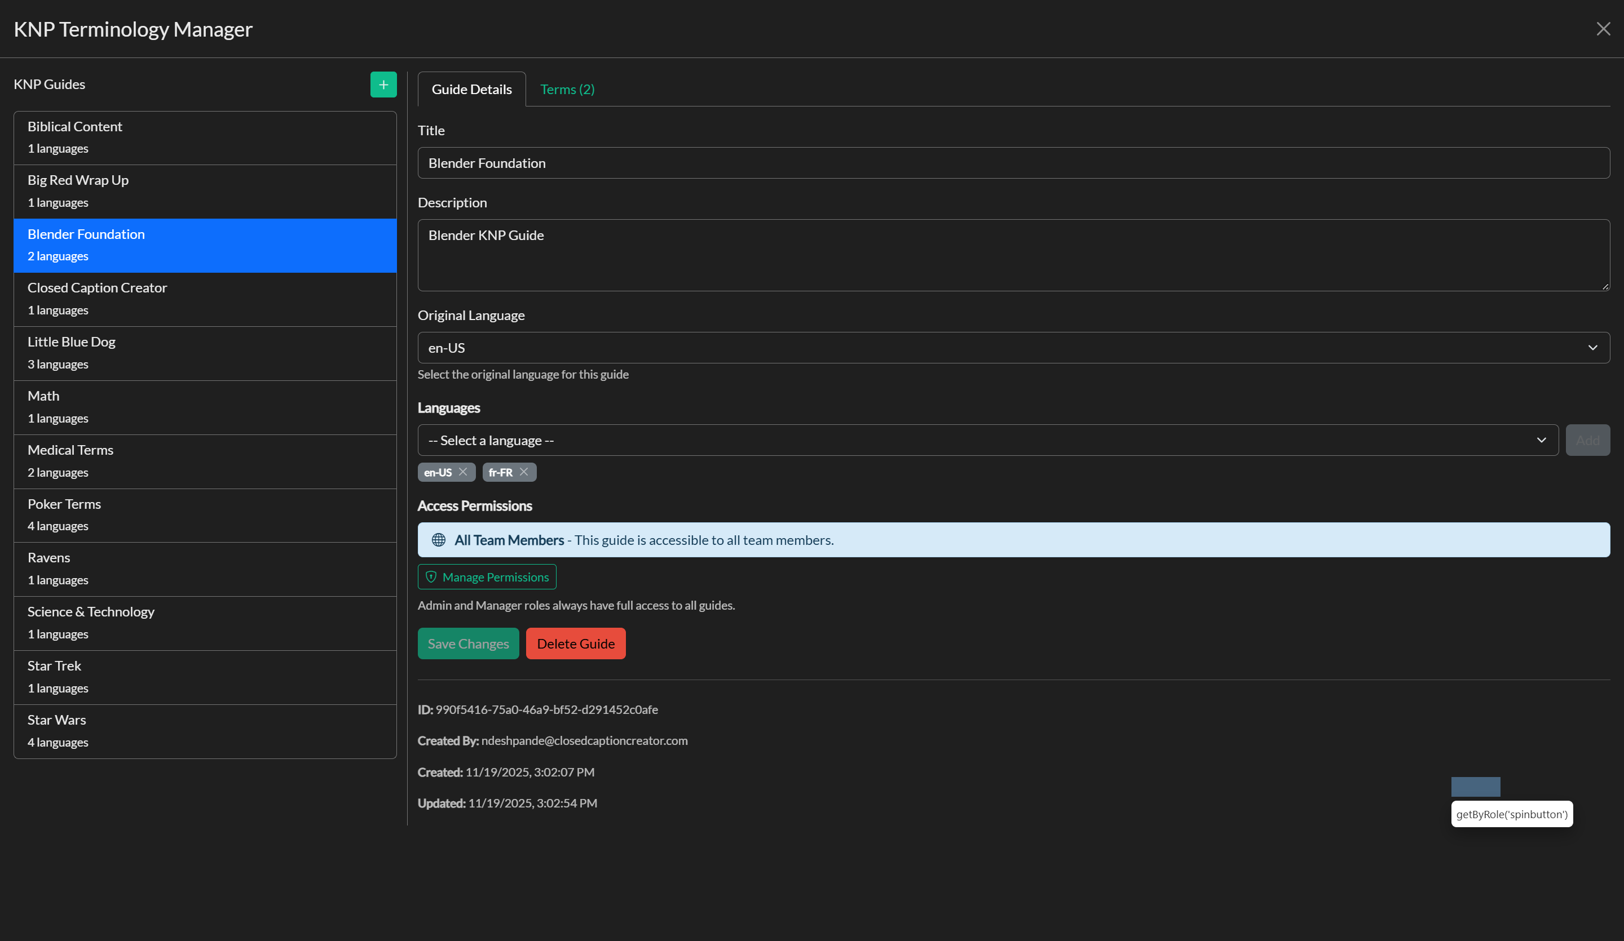Edit the Title input field

(1014, 163)
